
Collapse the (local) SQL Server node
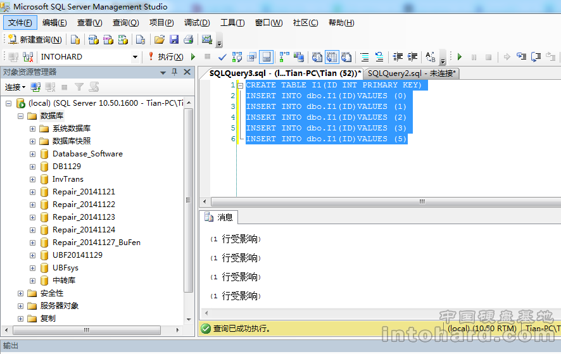(9, 103)
